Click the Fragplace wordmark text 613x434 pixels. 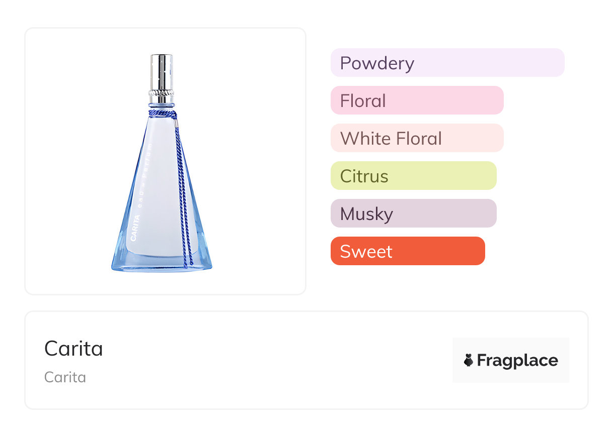[x=517, y=360]
